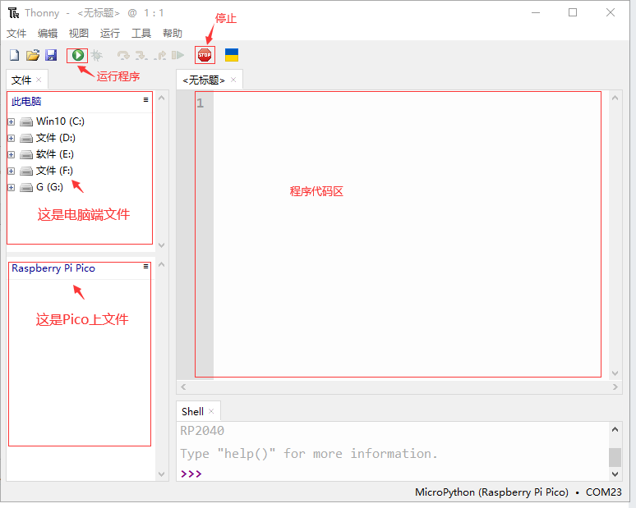
Task: Select the 文件 (D:) drive entry
Action: 55,138
